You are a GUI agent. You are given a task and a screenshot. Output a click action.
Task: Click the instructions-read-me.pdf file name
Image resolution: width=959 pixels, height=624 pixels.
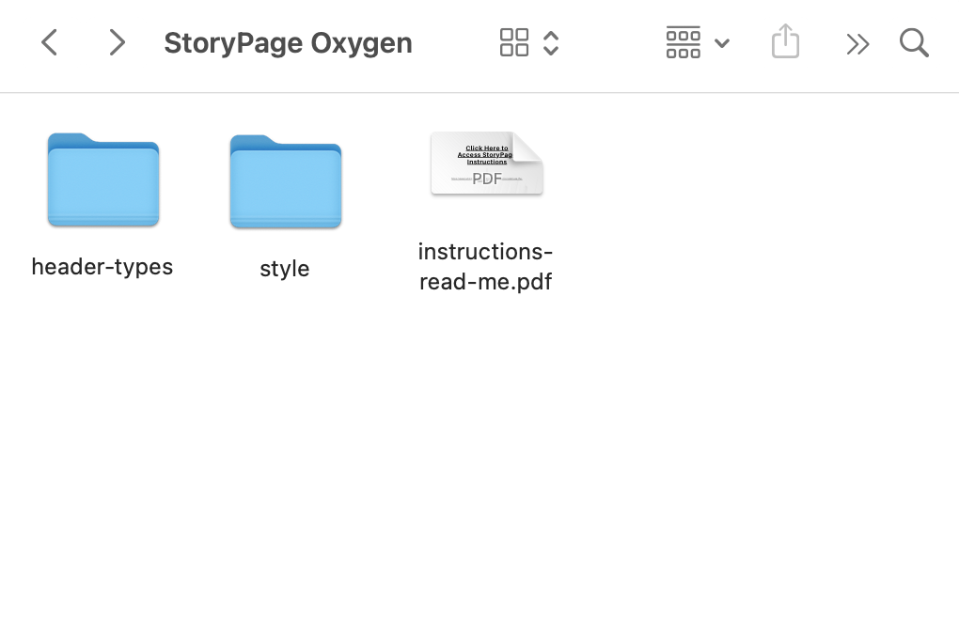486,267
